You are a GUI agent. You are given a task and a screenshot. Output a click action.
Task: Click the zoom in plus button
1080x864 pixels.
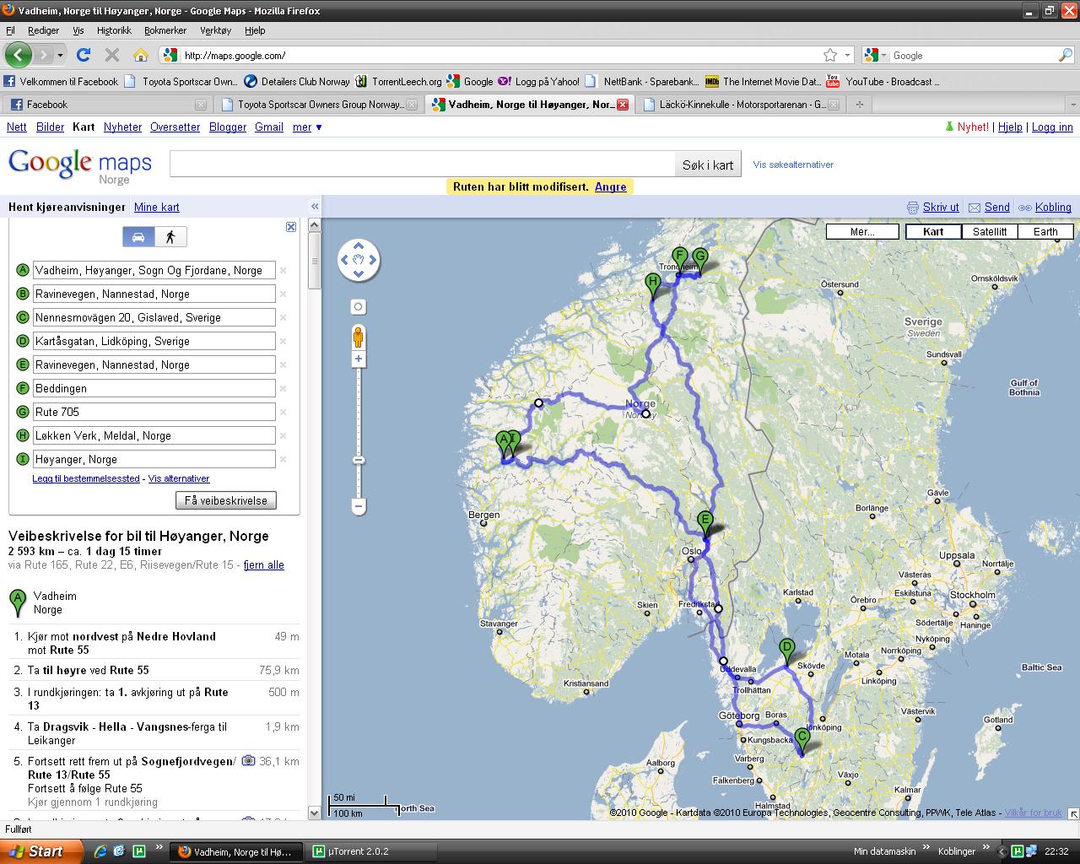point(359,359)
